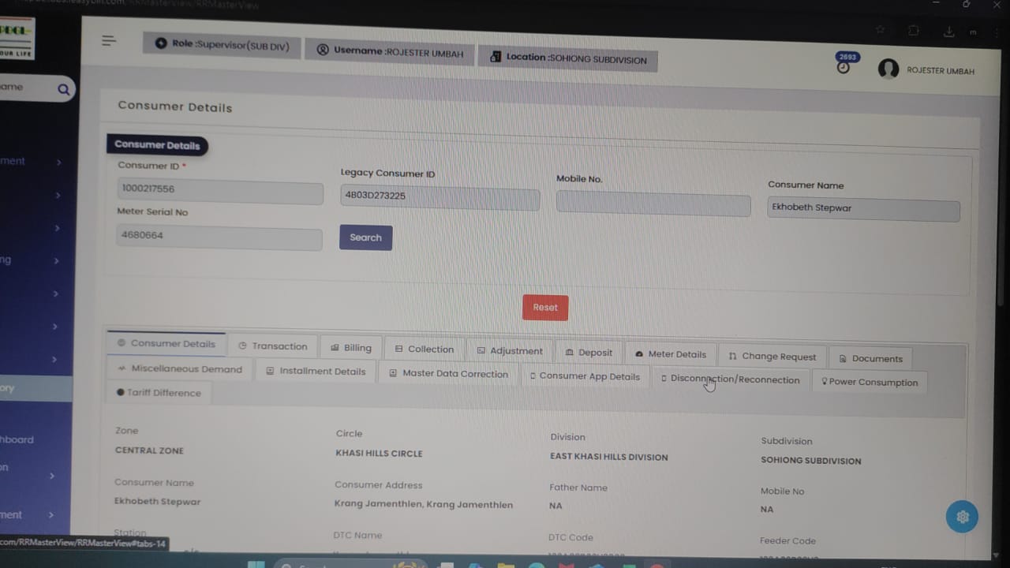This screenshot has width=1010, height=568.
Task: Click the KHASI HILLS CIRCLE value
Action: point(379,454)
